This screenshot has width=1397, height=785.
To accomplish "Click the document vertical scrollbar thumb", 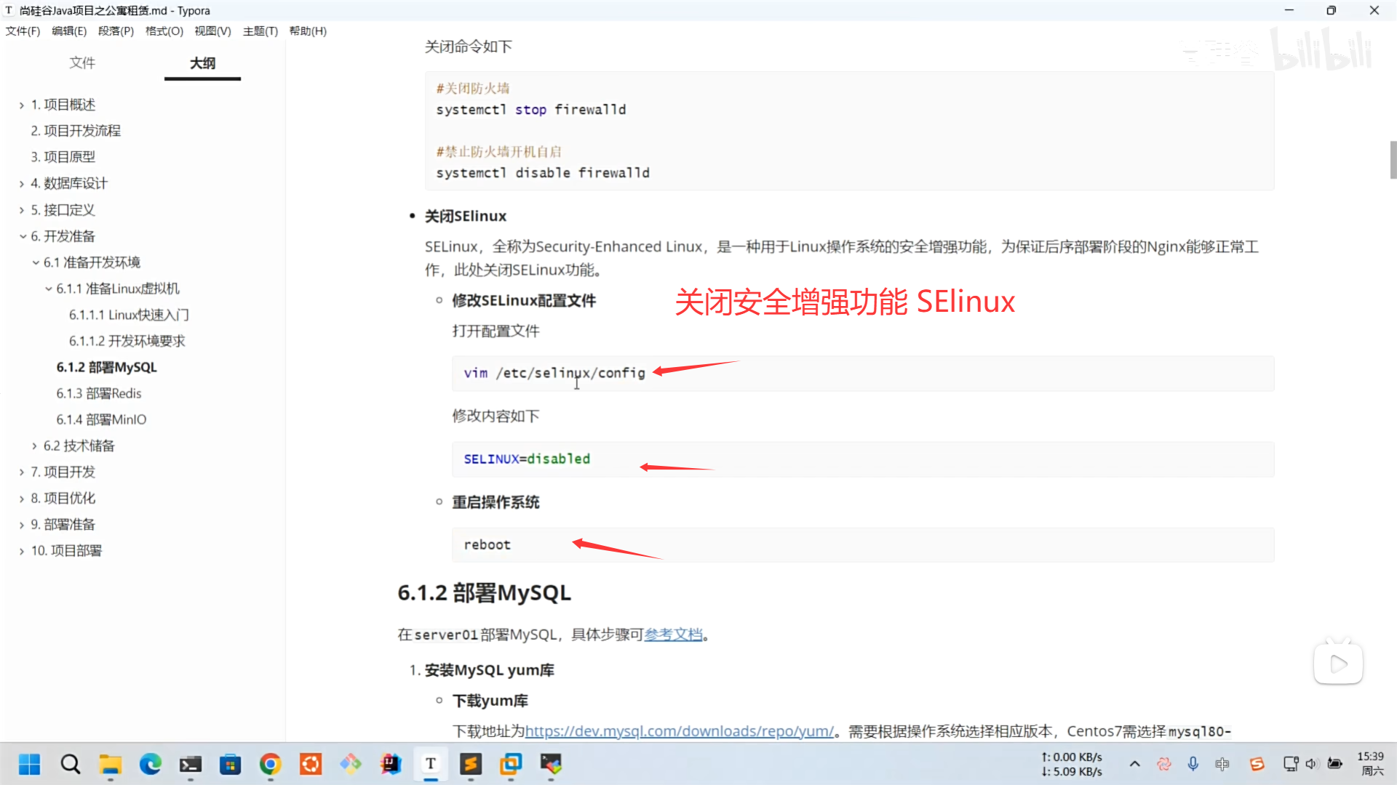I will pyautogui.click(x=1393, y=160).
